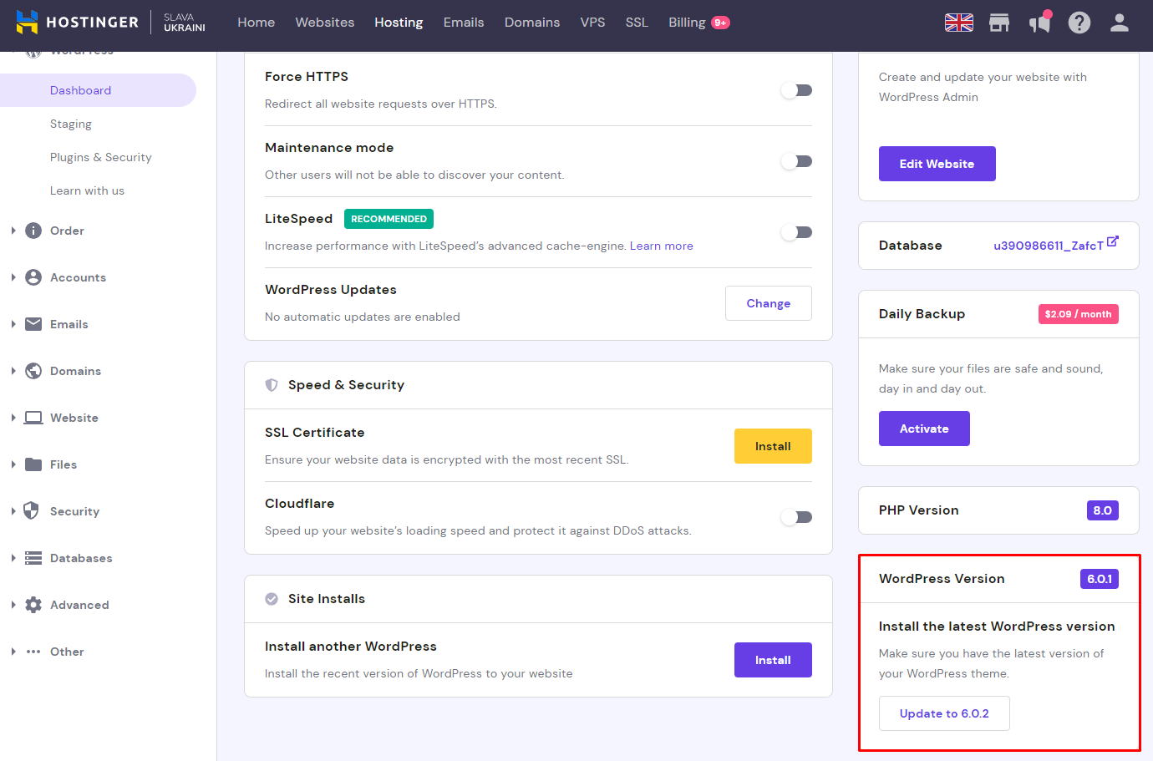The width and height of the screenshot is (1153, 761).
Task: Enable the Force HTTPS toggle
Action: (797, 90)
